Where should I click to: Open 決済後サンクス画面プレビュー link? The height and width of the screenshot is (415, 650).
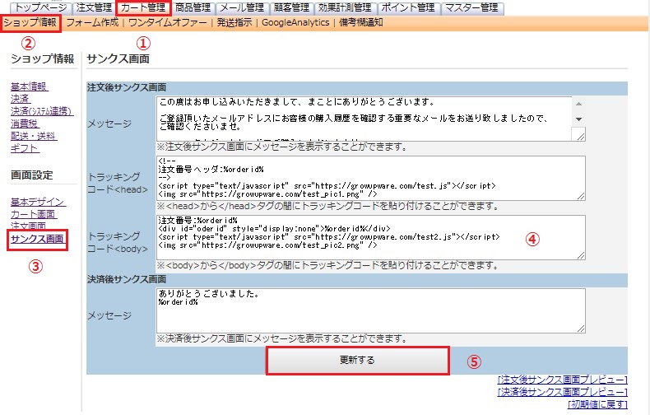click(563, 392)
